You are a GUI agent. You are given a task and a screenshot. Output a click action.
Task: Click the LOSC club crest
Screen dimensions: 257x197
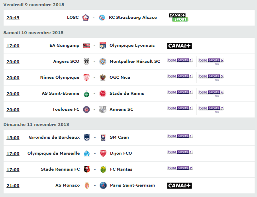coord(86,18)
